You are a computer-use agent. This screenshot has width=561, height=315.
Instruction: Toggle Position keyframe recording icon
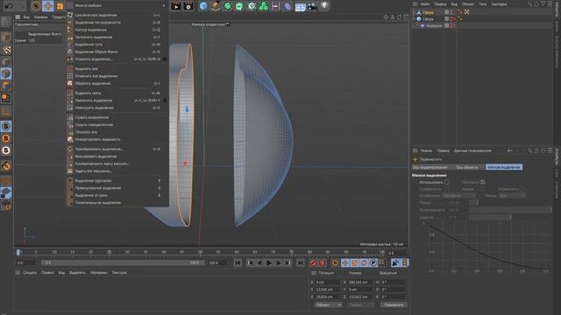344,262
